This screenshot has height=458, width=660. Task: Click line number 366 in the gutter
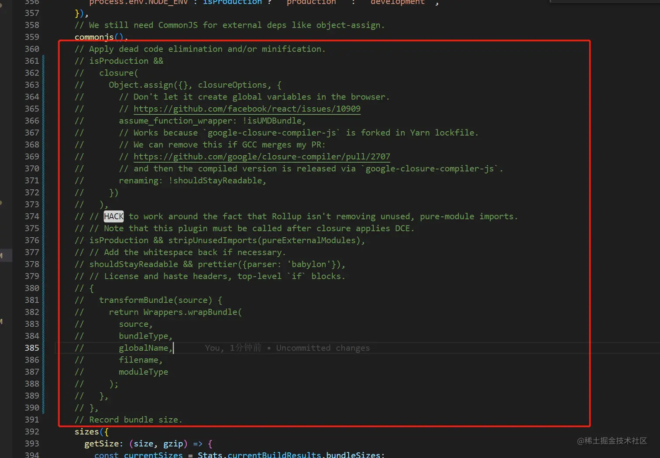(x=32, y=121)
